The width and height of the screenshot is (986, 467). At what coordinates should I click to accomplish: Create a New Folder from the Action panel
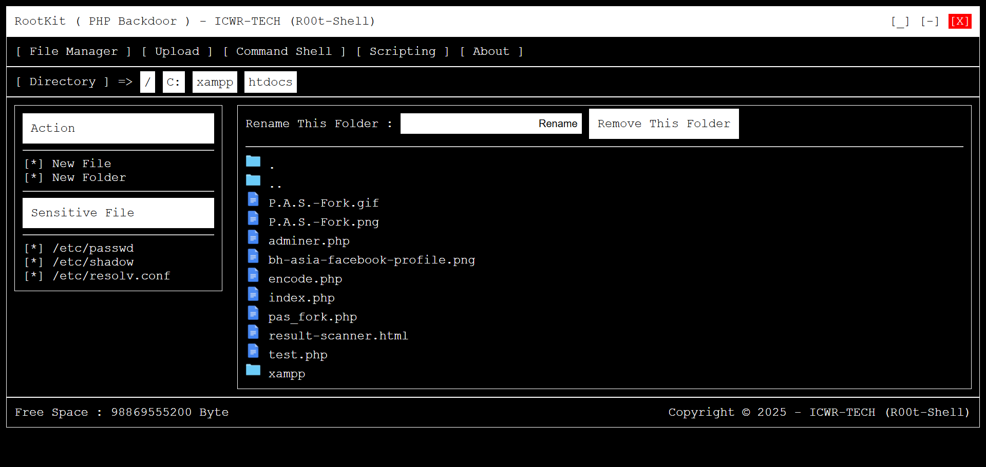88,177
